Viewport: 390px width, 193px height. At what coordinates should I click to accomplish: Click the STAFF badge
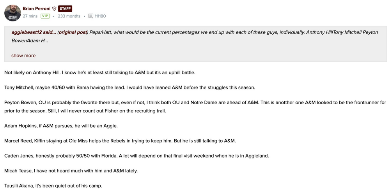[65, 9]
